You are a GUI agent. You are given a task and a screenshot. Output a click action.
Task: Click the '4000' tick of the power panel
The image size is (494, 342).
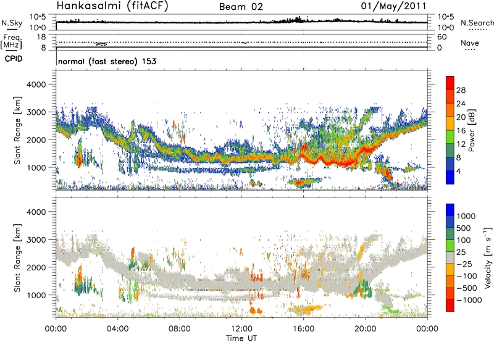(36, 85)
